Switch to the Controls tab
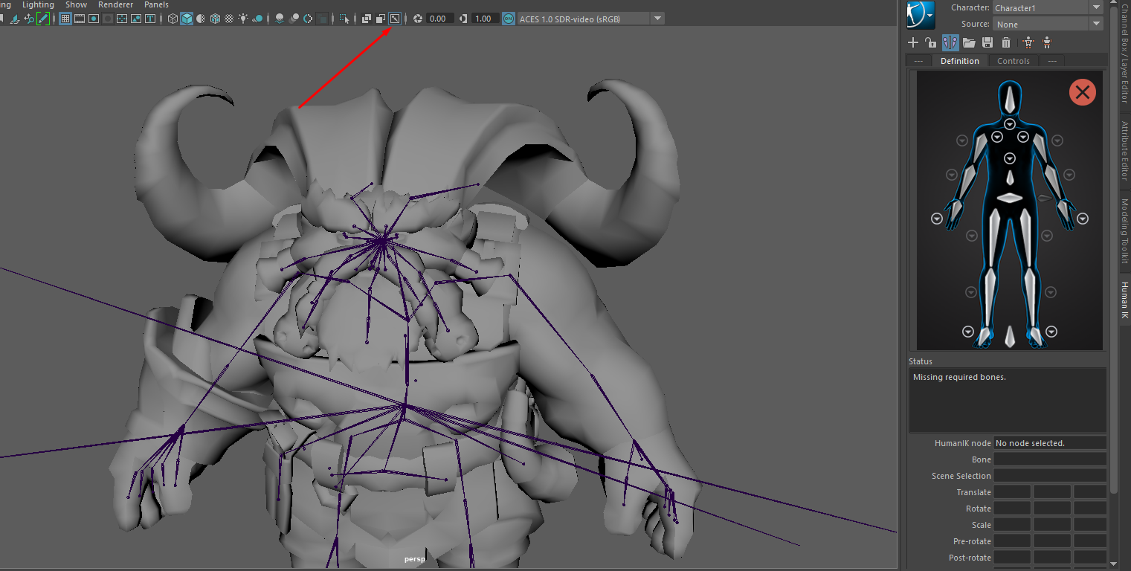 1013,61
